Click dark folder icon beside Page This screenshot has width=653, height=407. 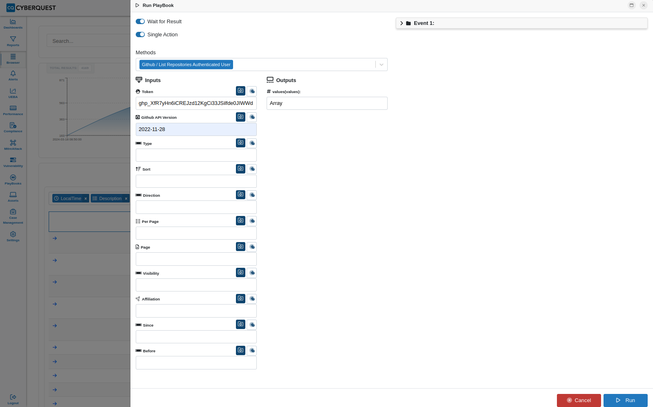point(240,246)
